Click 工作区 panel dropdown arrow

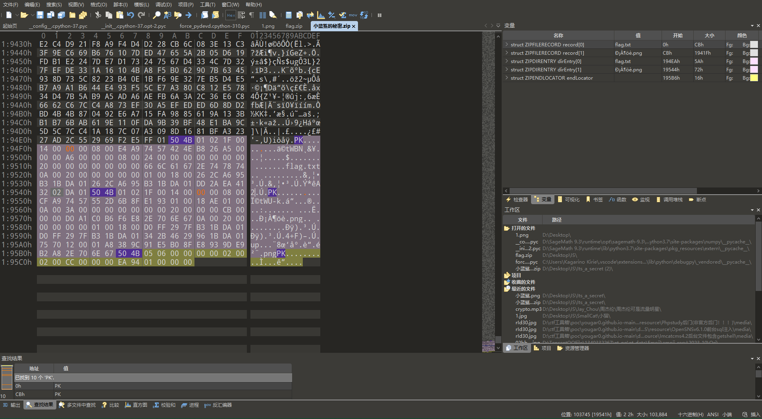tap(752, 210)
